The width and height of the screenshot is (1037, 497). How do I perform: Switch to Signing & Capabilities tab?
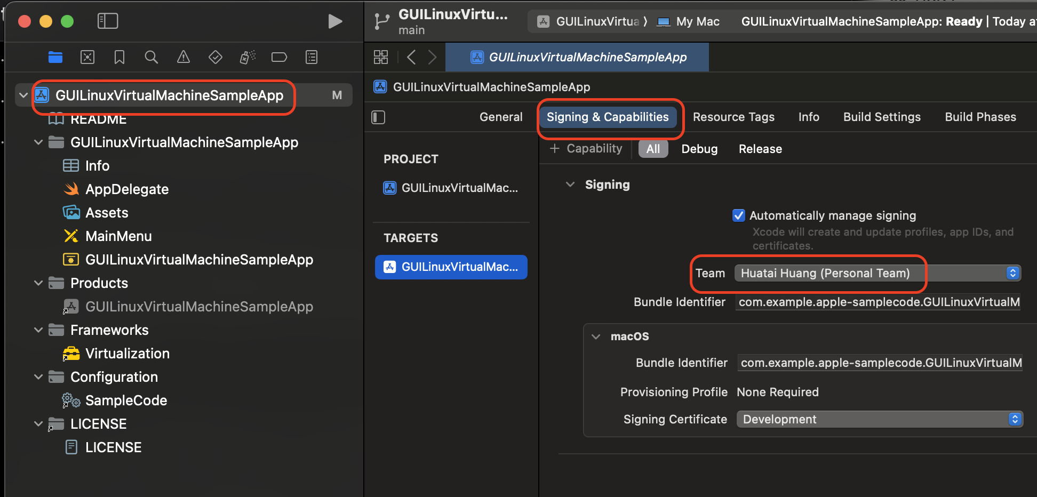coord(608,117)
